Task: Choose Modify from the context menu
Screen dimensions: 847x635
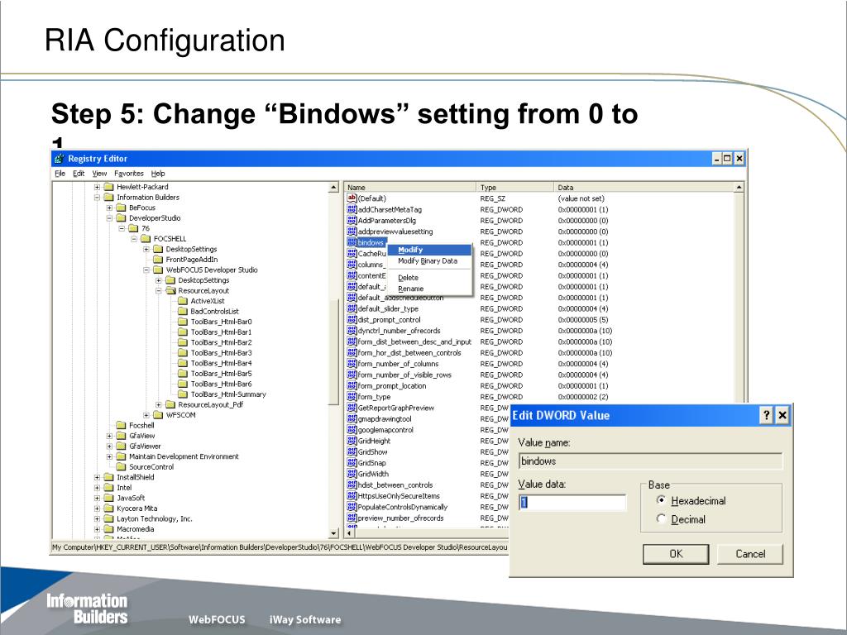Action: (x=430, y=250)
